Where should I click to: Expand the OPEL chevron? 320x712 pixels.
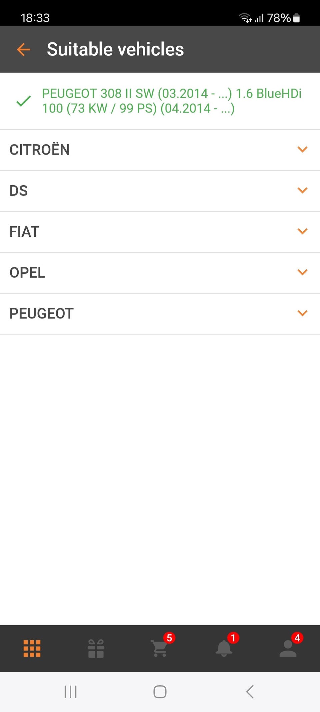pyautogui.click(x=302, y=272)
